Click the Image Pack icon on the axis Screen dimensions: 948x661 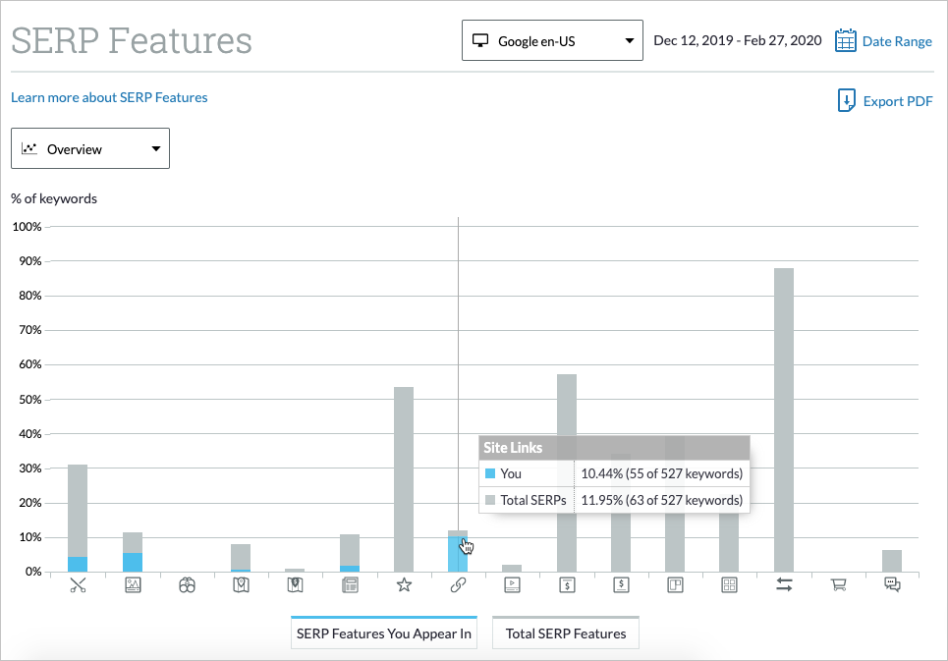133,584
